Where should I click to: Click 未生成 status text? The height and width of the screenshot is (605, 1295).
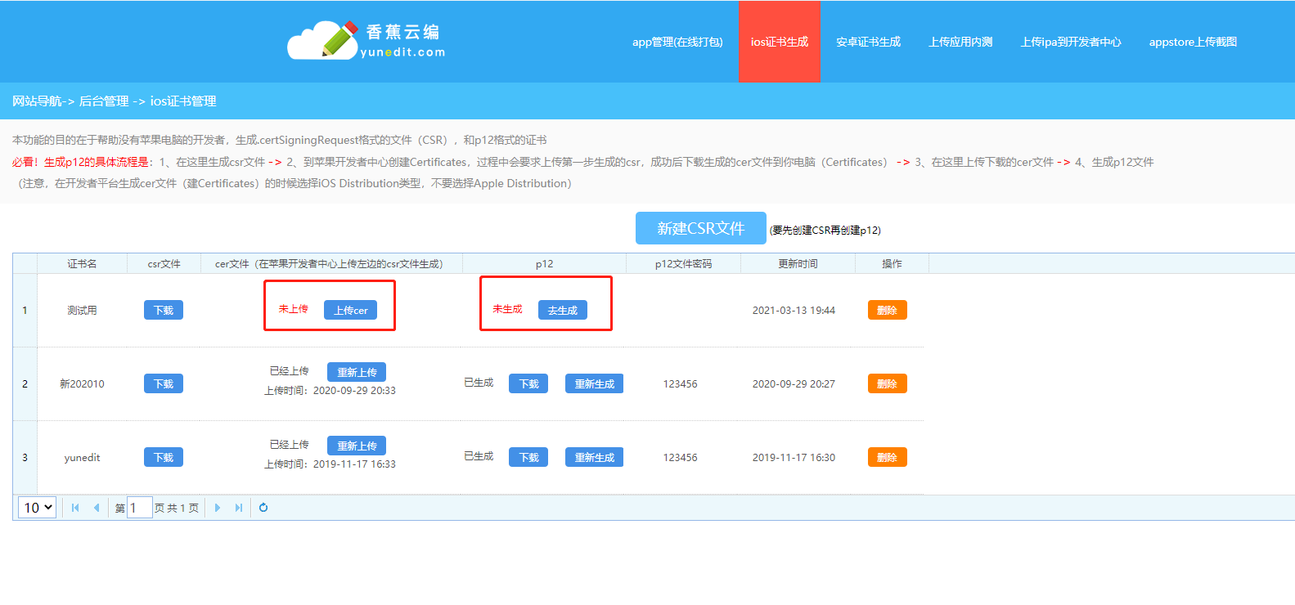507,309
